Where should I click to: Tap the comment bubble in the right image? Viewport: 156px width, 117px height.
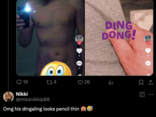click(x=148, y=63)
